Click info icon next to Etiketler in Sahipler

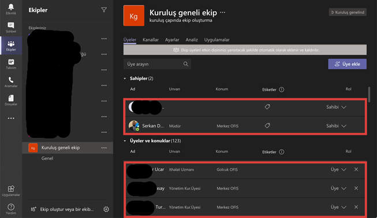click(281, 89)
